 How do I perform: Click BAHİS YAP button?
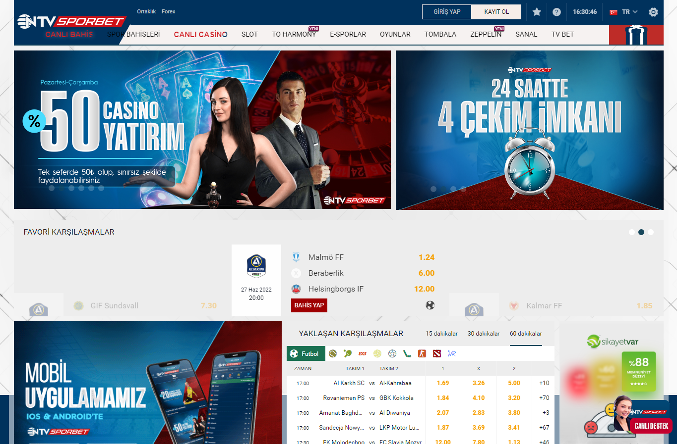[x=309, y=305]
